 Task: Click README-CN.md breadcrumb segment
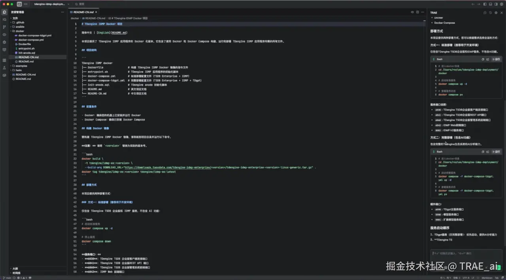click(x=95, y=18)
